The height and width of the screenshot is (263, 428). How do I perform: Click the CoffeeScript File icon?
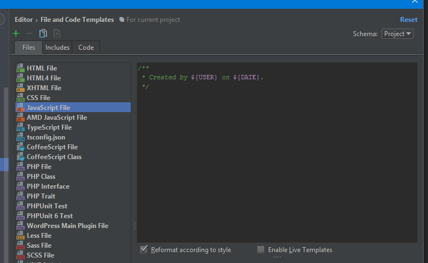pos(20,147)
